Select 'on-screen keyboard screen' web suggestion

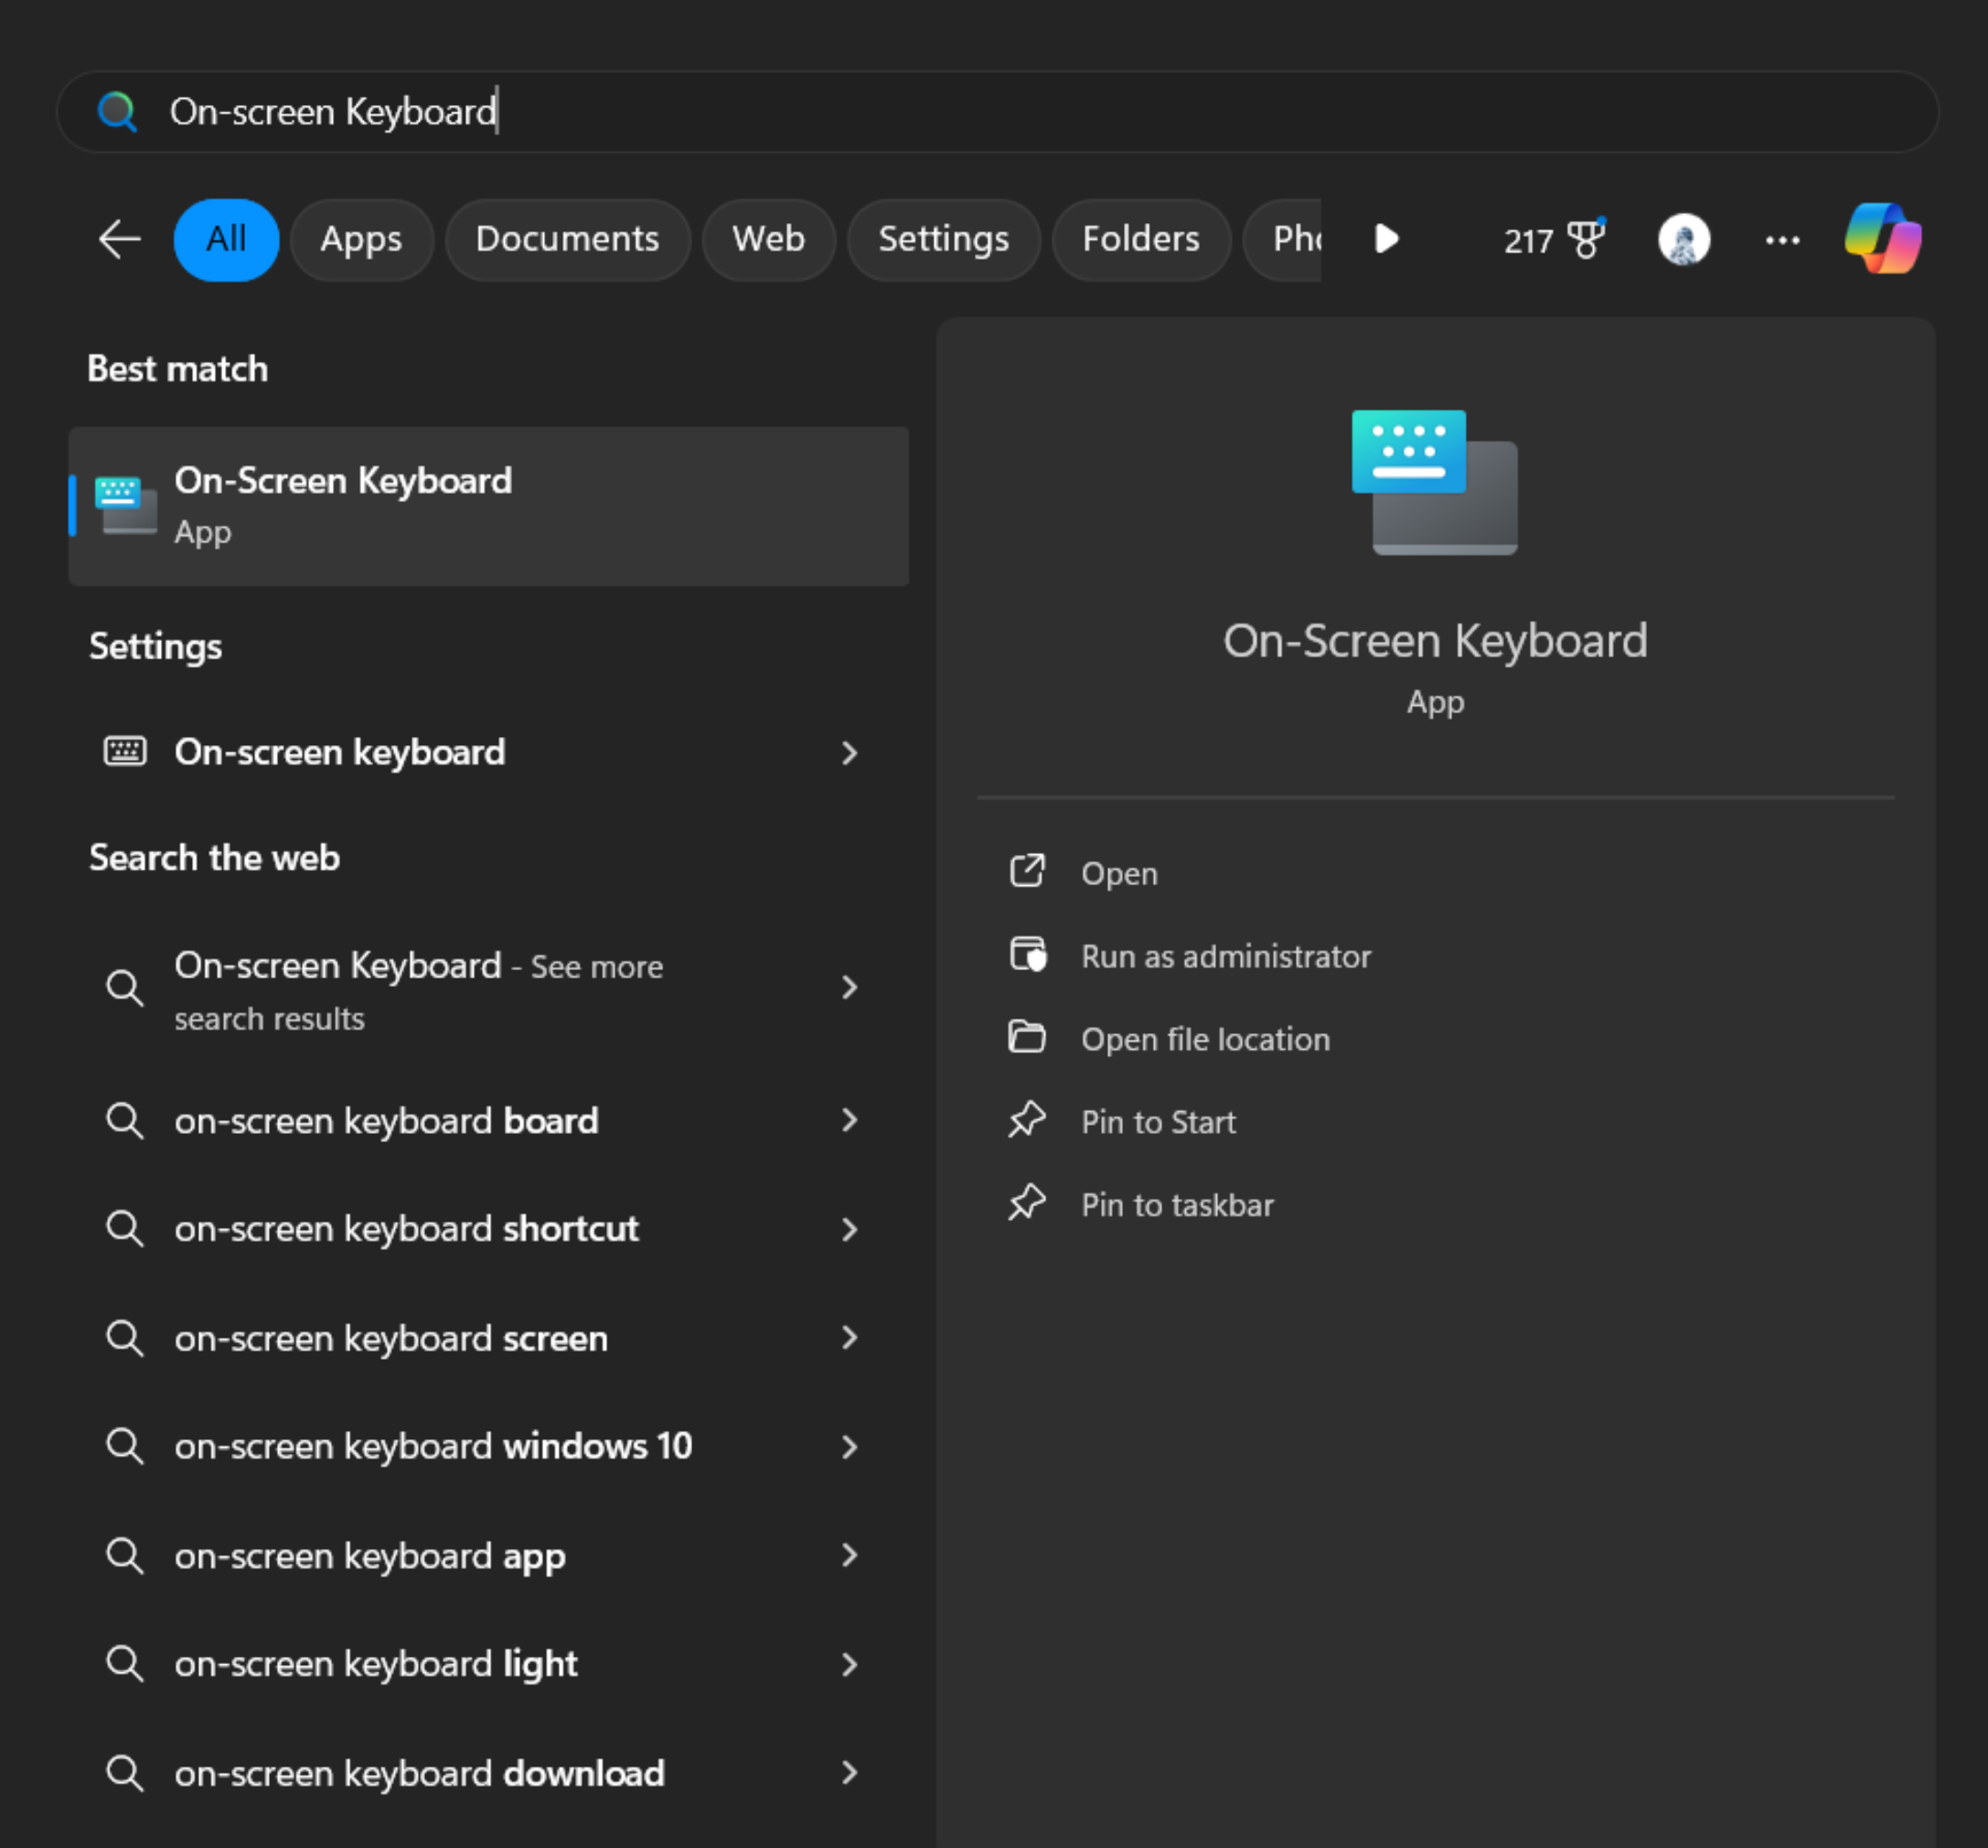pos(488,1338)
